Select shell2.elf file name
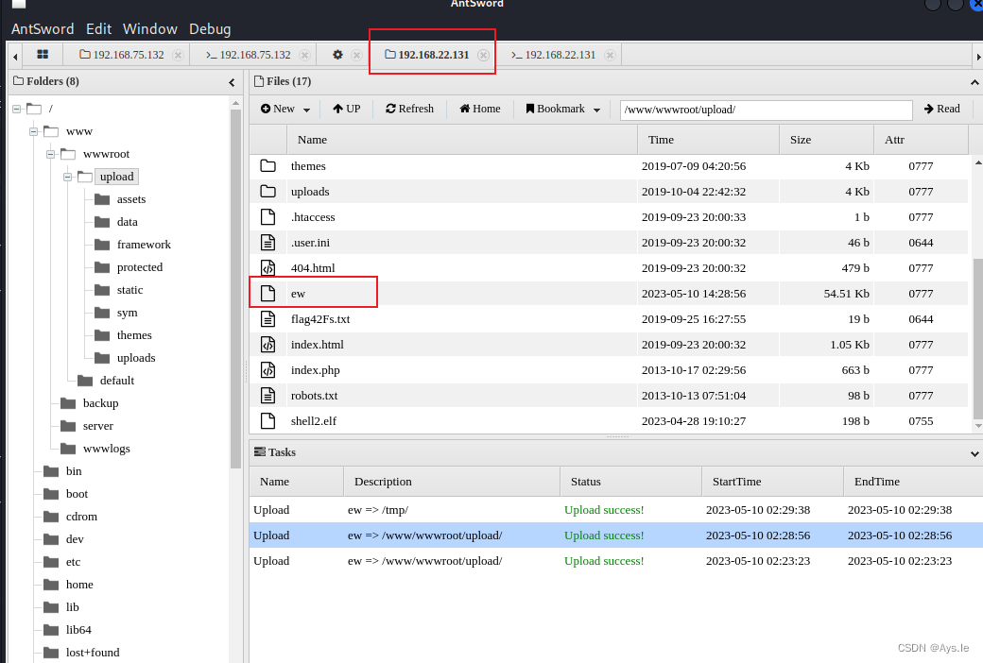Screen dimensions: 983x663 (x=314, y=421)
